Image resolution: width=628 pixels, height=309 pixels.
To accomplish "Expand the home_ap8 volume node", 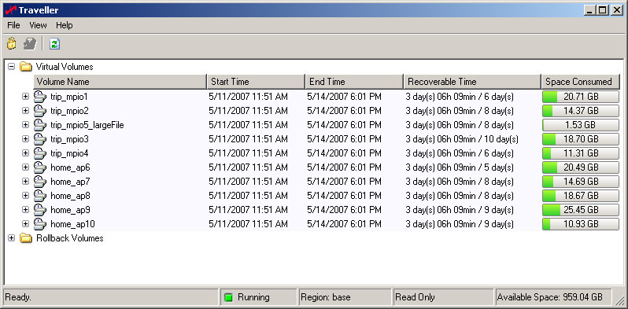I will point(26,195).
